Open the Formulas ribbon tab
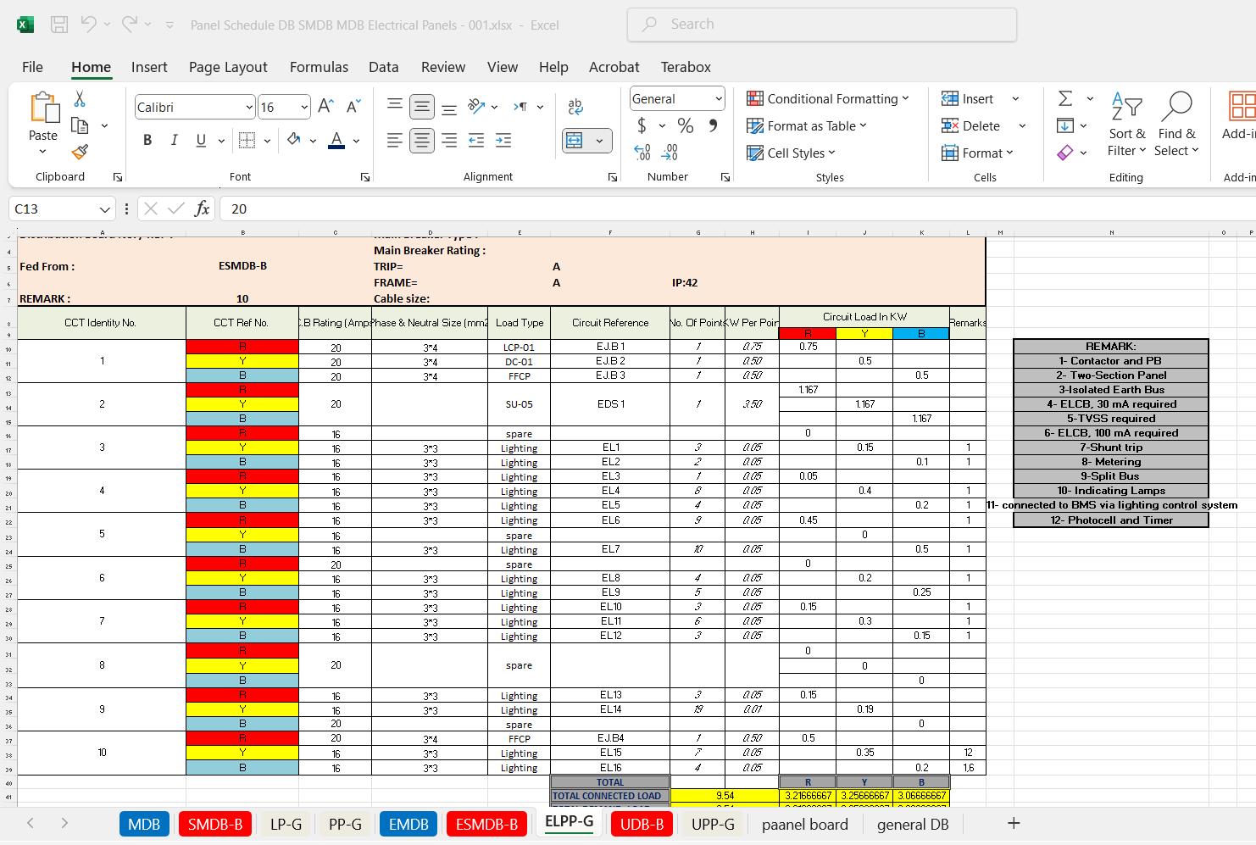The height and width of the screenshot is (845, 1256). click(319, 67)
